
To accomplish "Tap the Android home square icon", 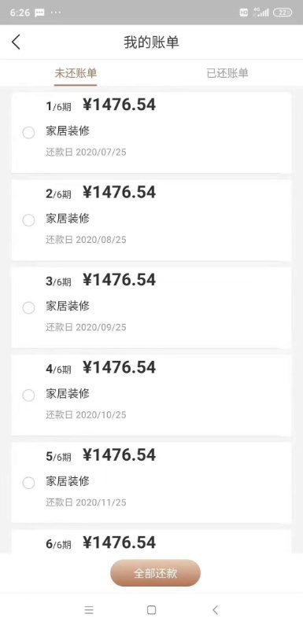I will pos(151,610).
